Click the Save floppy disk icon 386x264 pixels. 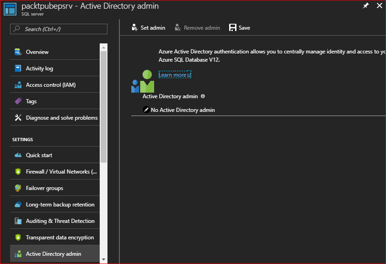click(233, 27)
